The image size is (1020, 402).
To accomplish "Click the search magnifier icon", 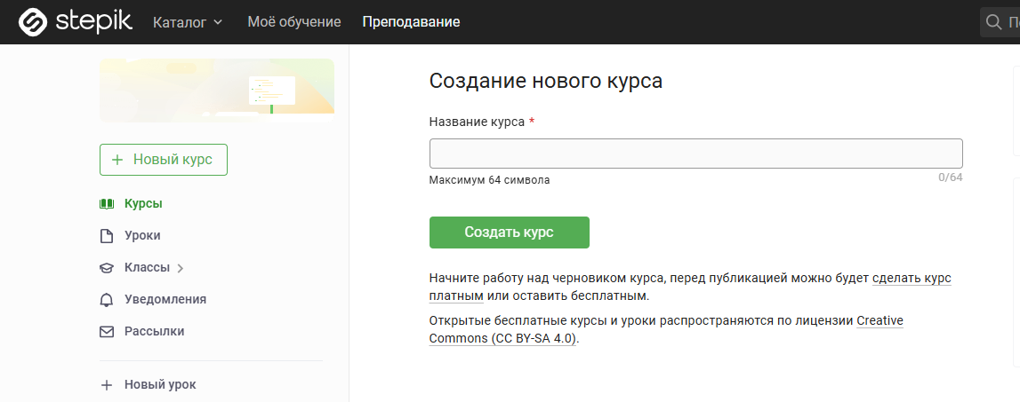I will click(993, 22).
